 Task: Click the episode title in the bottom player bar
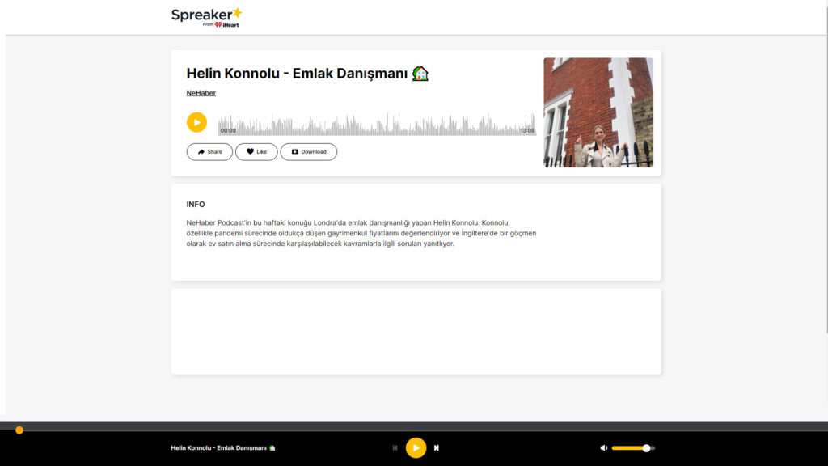223,448
